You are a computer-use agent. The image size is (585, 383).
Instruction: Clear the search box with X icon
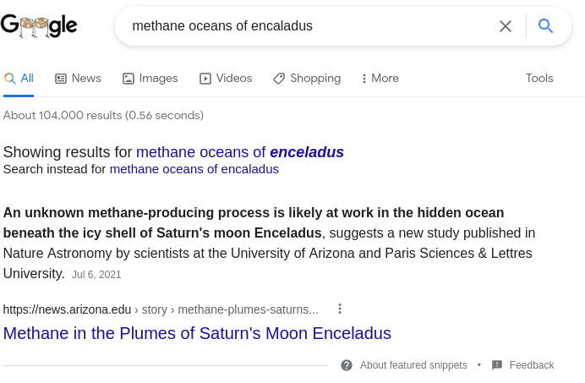click(506, 26)
